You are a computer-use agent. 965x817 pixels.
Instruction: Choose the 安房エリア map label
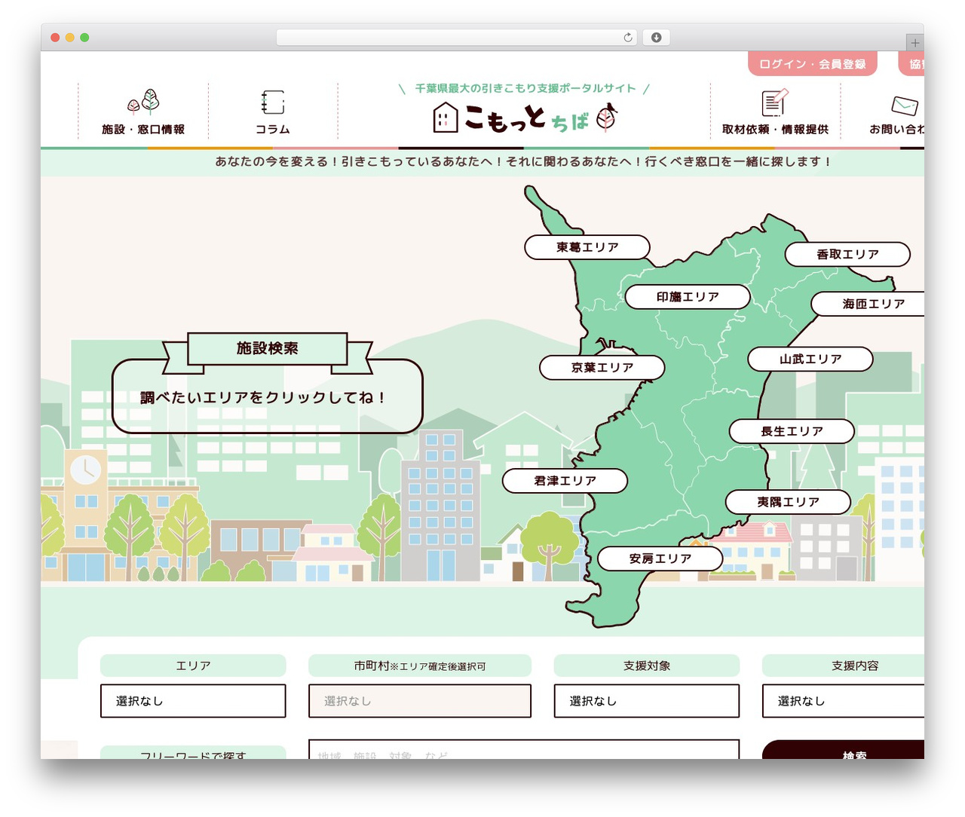(x=660, y=558)
